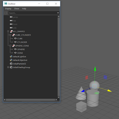Click the SPHERE mesh icon

(15, 49)
